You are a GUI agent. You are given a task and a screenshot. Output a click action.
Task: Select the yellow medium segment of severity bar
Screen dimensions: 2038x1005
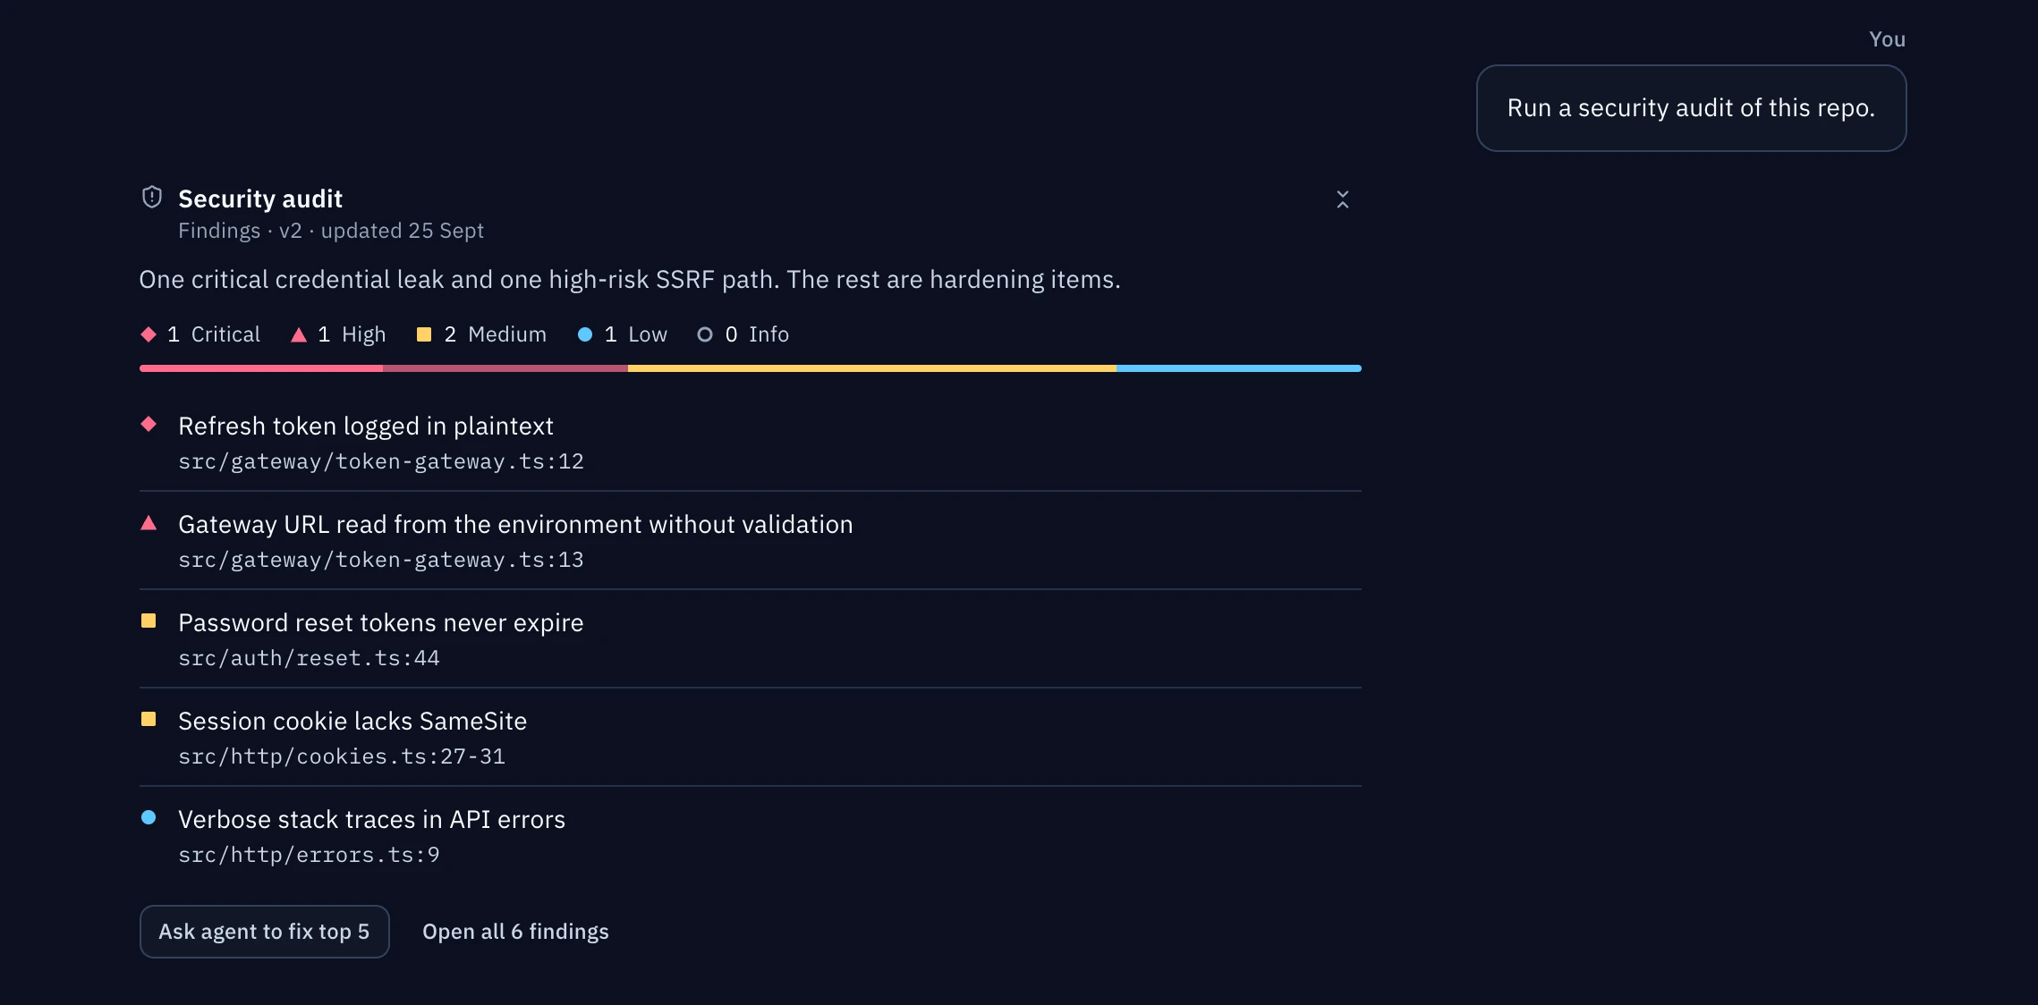(x=872, y=368)
